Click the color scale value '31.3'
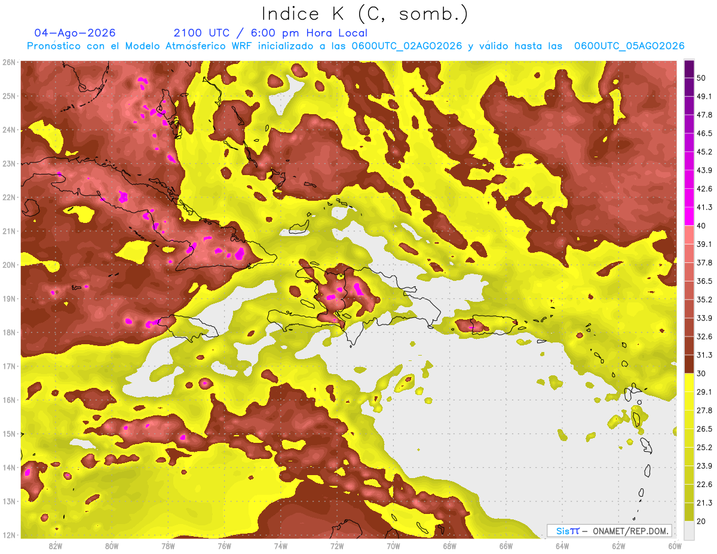Viewport: 717px width, 554px height. 705,355
